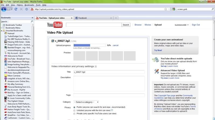
Task: Expand the Bookmarks Menu folder
Action: [2, 28]
